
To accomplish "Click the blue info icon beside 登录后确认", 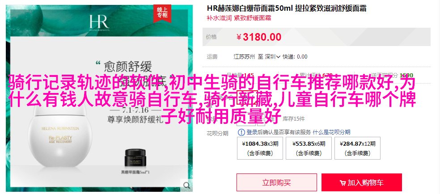I will click(x=241, y=132).
